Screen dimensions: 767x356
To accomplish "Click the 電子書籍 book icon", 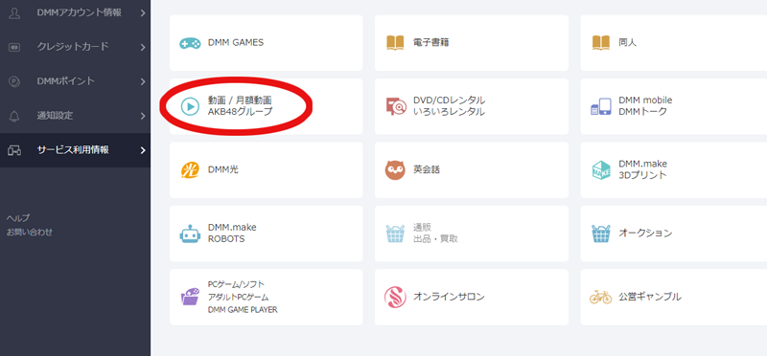I will (395, 43).
